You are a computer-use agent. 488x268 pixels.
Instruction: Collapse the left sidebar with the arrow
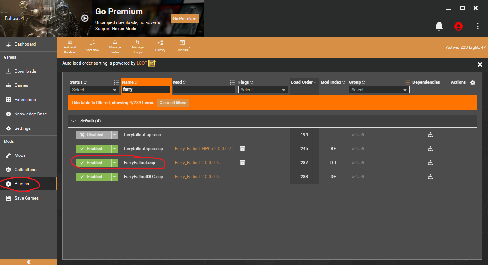[x=28, y=262]
